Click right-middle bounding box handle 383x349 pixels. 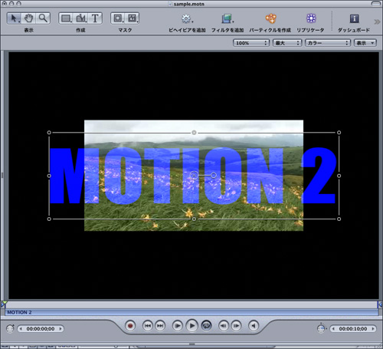coord(339,176)
